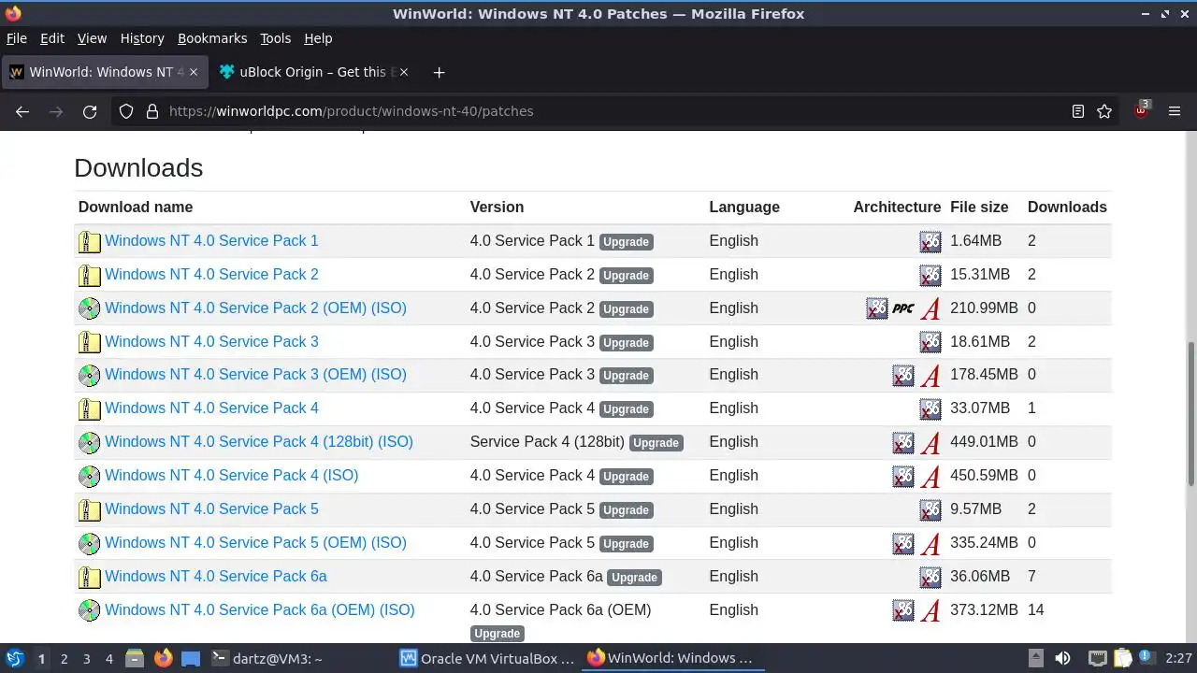Open Windows NT 4.0 Service Pack 2 link
The width and height of the screenshot is (1197, 673).
211,274
